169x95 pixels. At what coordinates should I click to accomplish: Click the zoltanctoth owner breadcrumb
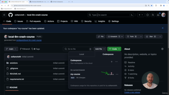coord(20,15)
